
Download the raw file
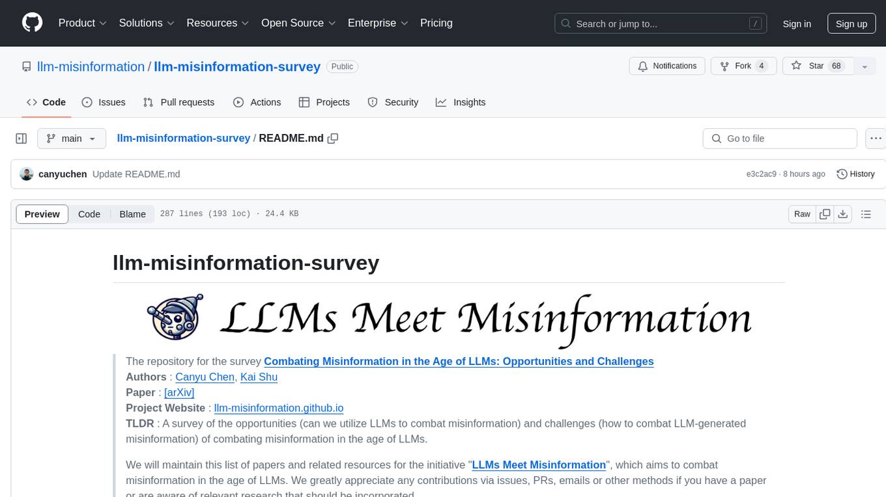click(842, 214)
